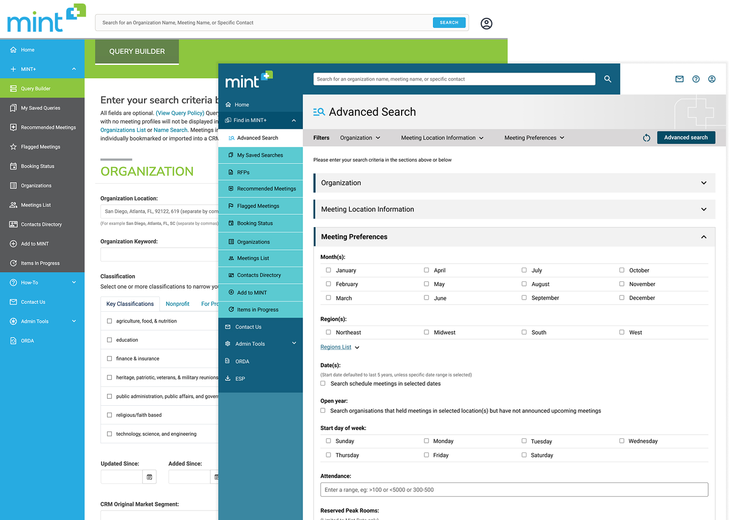Screen dimensions: 730x520
Task: Open user profile icon beside blue Search button
Action: pyautogui.click(x=486, y=23)
